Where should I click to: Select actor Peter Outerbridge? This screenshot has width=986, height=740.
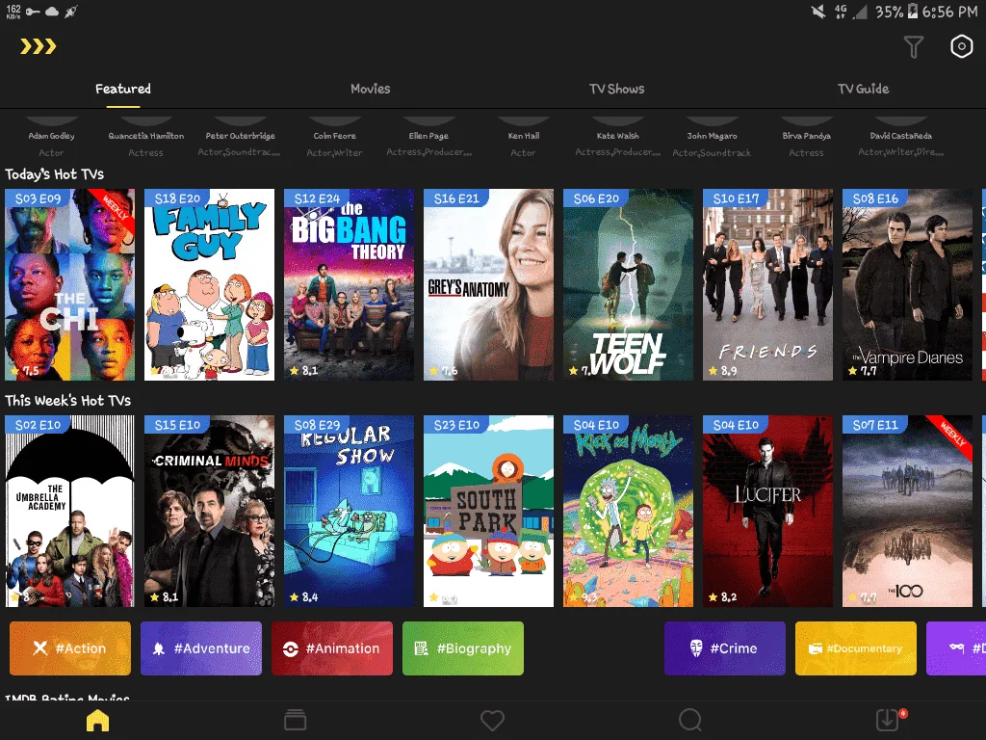(240, 137)
